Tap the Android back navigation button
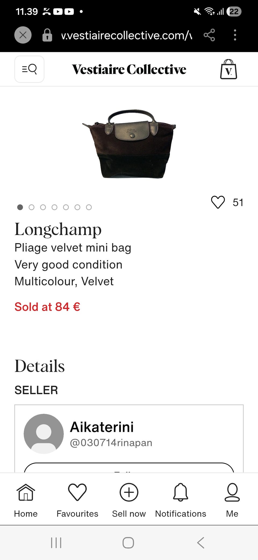This screenshot has height=560, width=258. click(x=201, y=543)
